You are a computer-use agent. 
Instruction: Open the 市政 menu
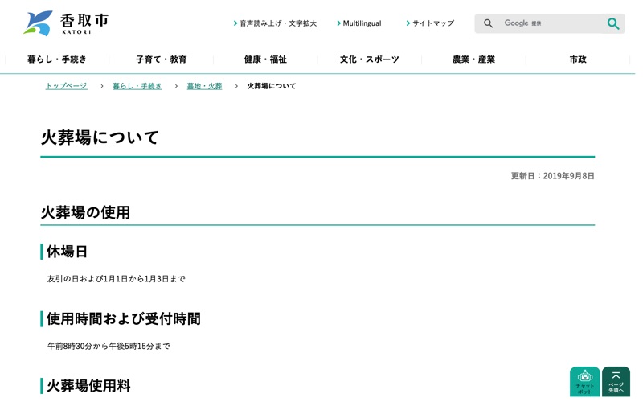click(x=578, y=59)
